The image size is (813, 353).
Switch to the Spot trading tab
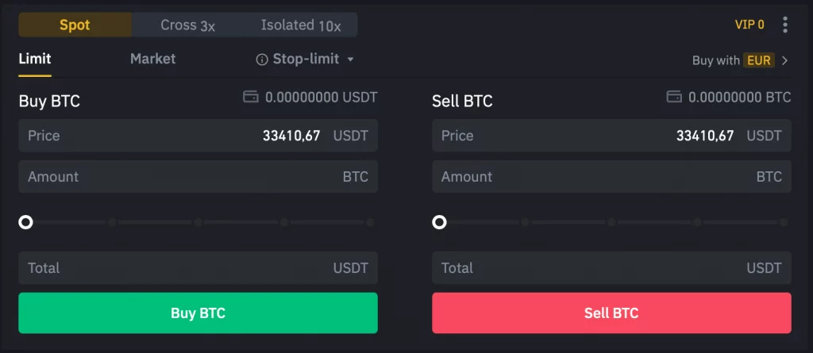point(75,25)
